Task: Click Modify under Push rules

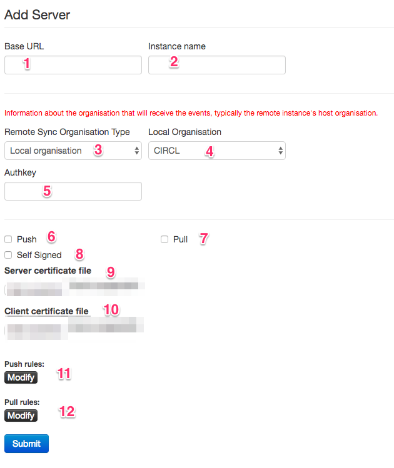Action: pyautogui.click(x=21, y=377)
